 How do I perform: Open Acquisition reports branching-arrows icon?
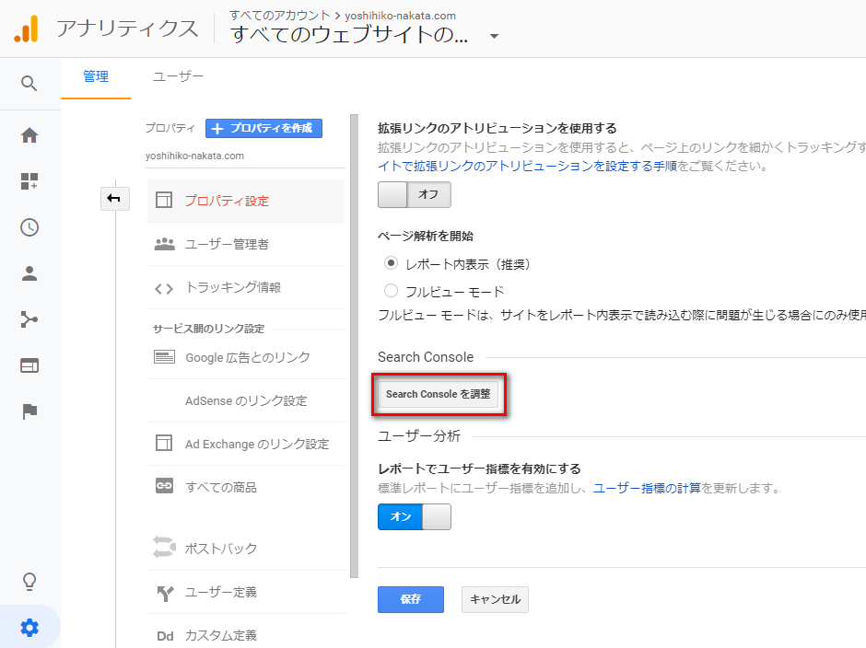click(29, 319)
